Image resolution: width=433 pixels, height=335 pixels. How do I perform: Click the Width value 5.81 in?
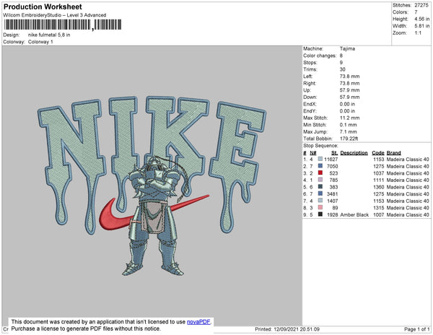(422, 26)
